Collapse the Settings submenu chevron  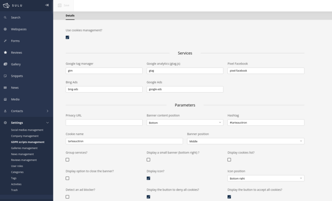(x=48, y=123)
